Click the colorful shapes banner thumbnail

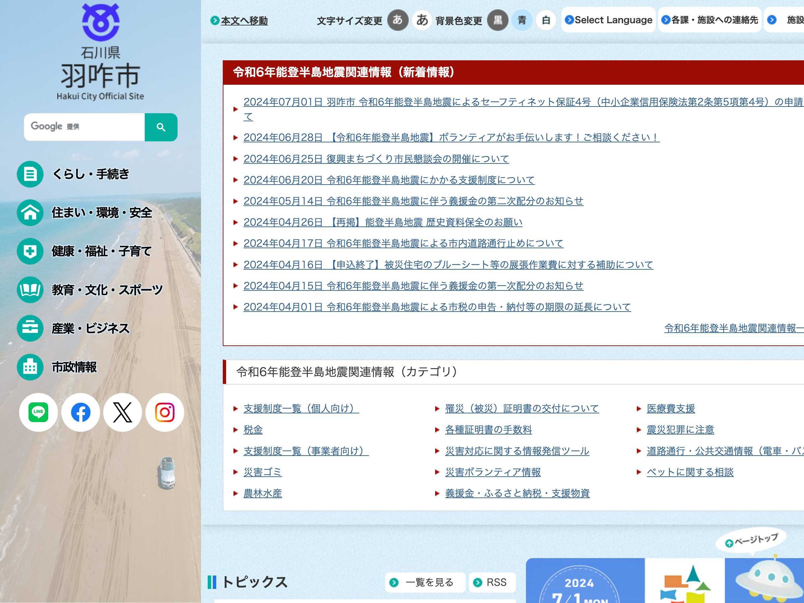click(685, 581)
